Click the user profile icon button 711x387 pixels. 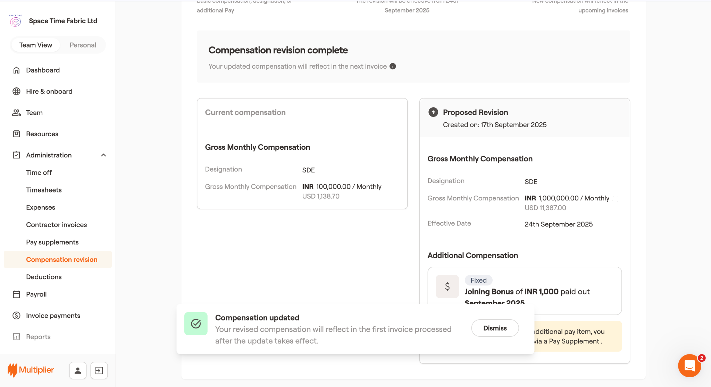click(x=78, y=371)
